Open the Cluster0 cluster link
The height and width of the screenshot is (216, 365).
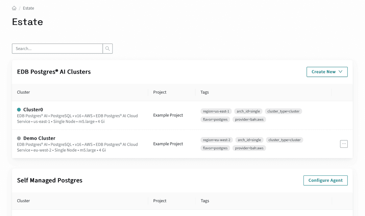tap(33, 110)
